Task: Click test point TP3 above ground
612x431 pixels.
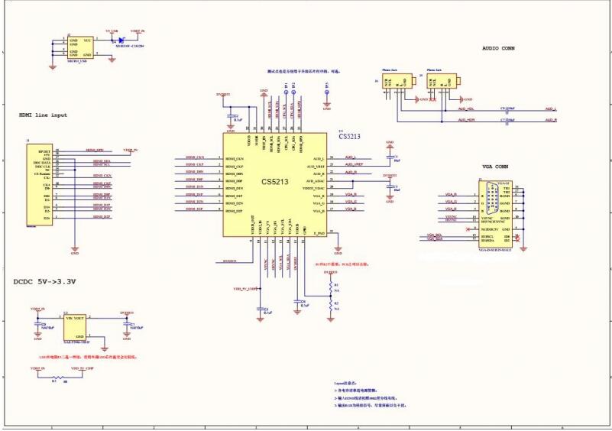Action: click(327, 92)
